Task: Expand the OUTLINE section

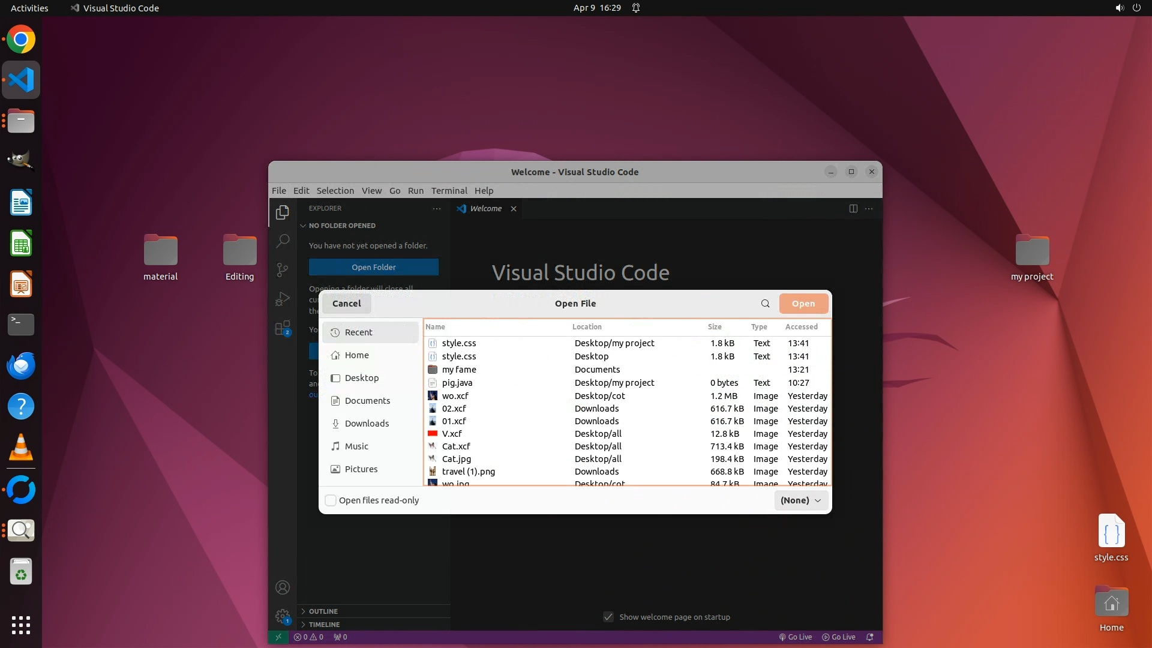Action: click(323, 611)
